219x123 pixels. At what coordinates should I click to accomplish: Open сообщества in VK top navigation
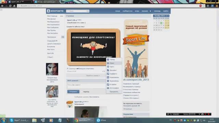coord(127,11)
